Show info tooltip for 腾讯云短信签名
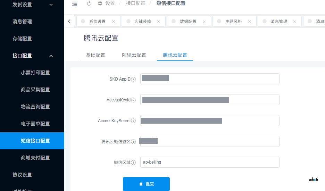 point(133,142)
